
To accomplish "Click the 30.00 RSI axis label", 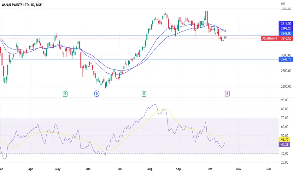I will coord(285,153).
